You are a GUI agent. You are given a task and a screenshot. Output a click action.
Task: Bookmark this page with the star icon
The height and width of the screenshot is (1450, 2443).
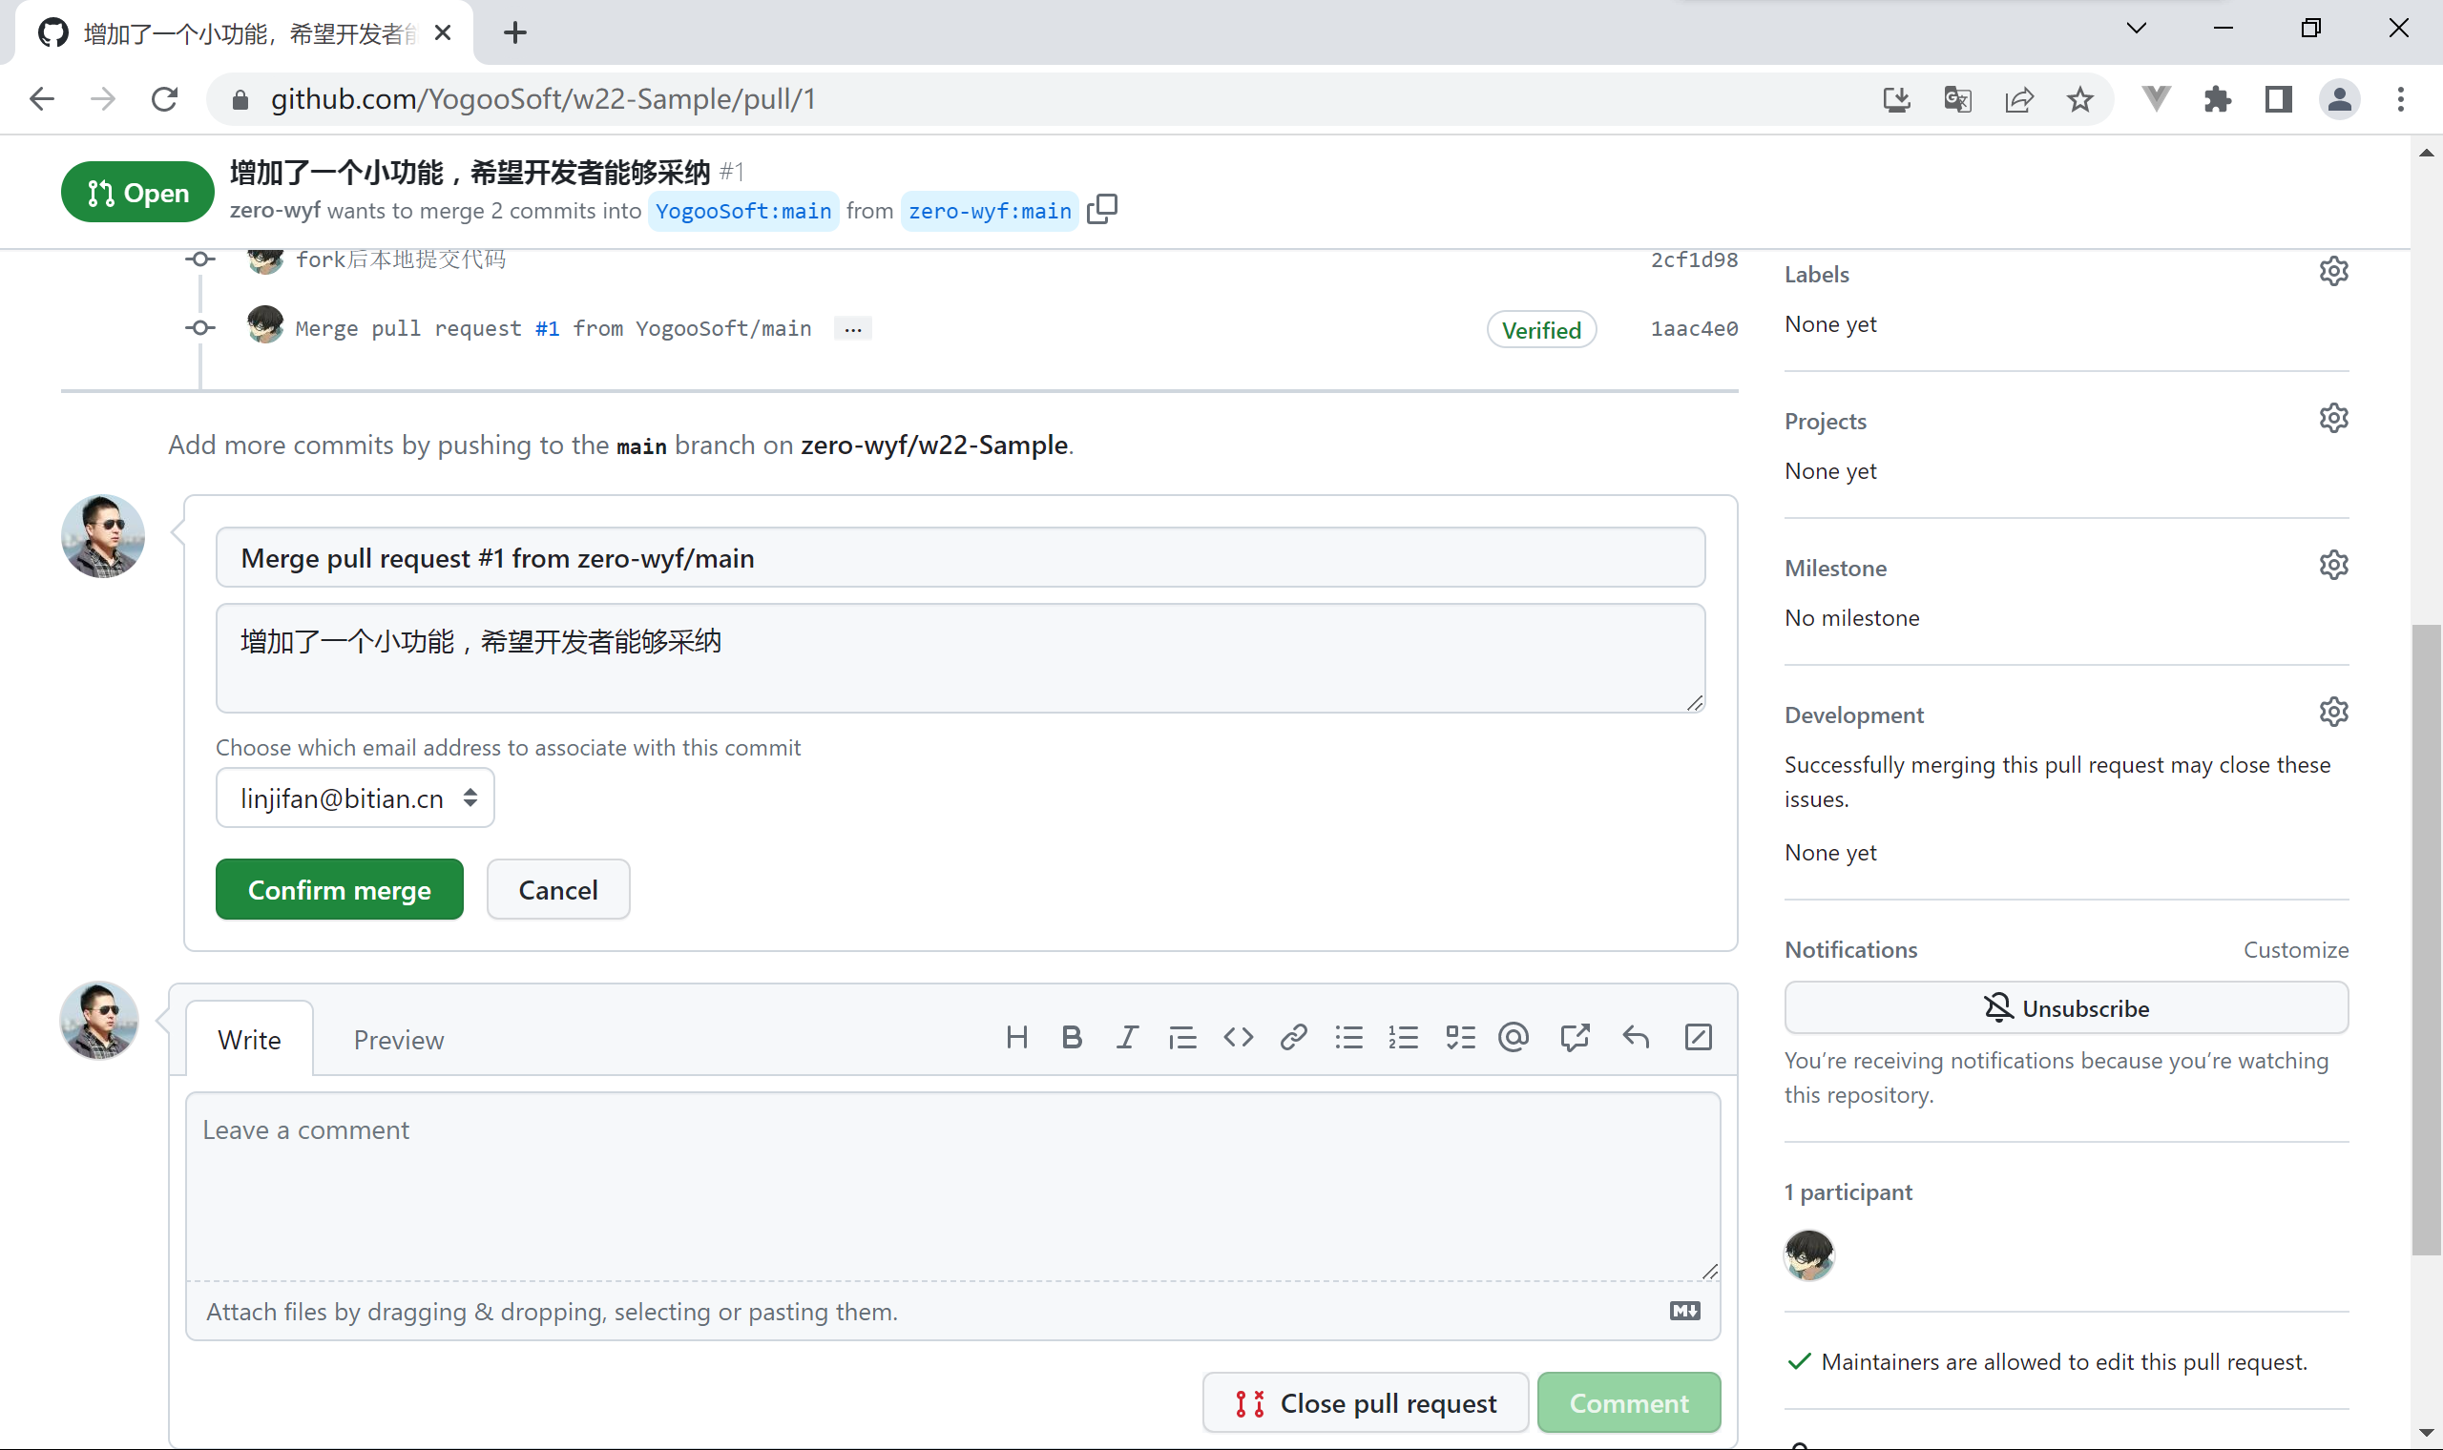pos(2080,98)
